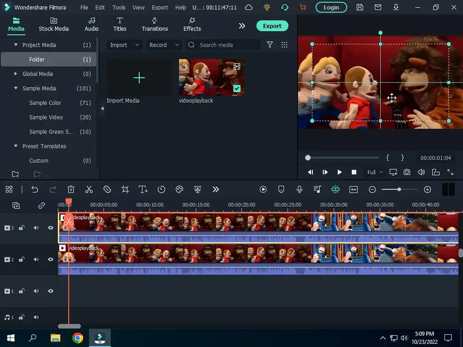Switch to the Transitions tab

coord(155,24)
